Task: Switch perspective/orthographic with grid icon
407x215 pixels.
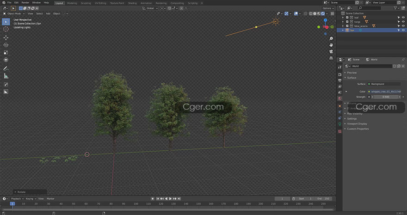Action: point(331,58)
